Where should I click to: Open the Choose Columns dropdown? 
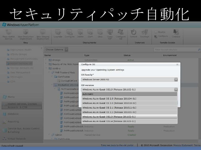pyautogui.click(x=56, y=49)
